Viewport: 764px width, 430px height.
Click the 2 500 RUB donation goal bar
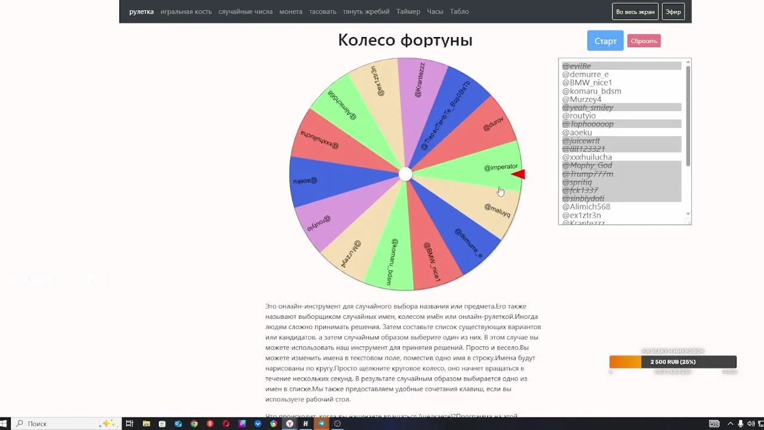click(x=673, y=362)
